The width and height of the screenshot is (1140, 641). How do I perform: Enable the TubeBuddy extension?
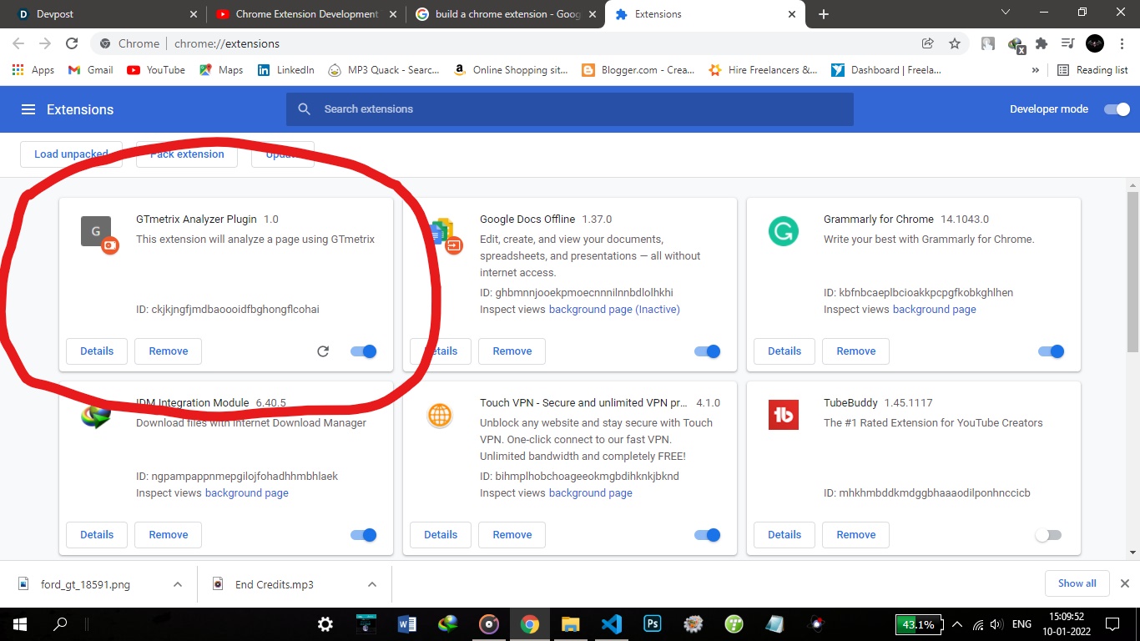[x=1048, y=535]
